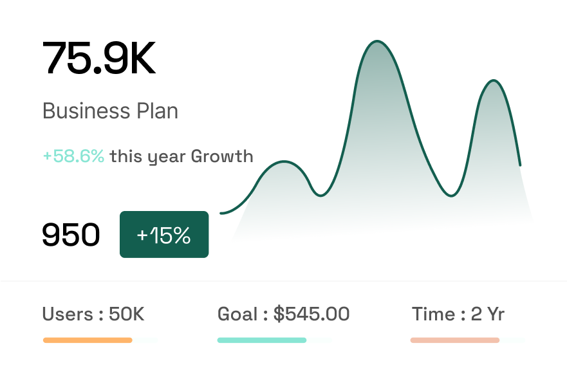Select the Goal : $545.00 label
The width and height of the screenshot is (567, 386).
click(x=283, y=315)
